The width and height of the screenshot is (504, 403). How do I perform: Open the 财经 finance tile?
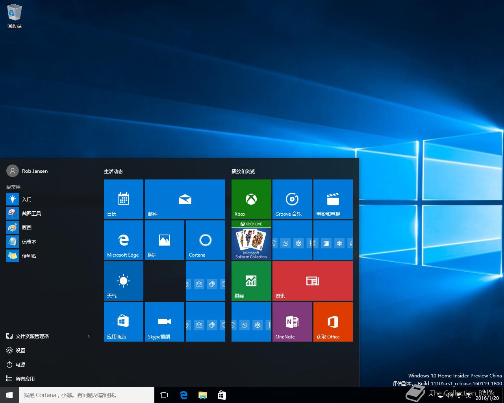point(251,281)
